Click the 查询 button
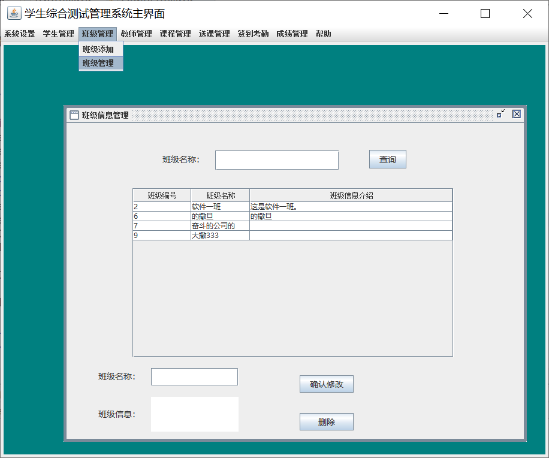 tap(388, 159)
